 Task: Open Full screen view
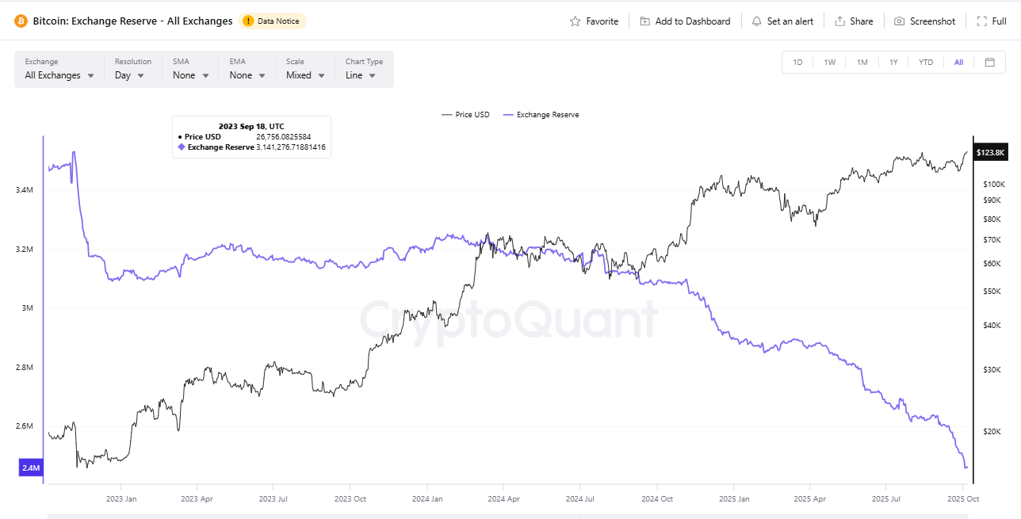[982, 21]
